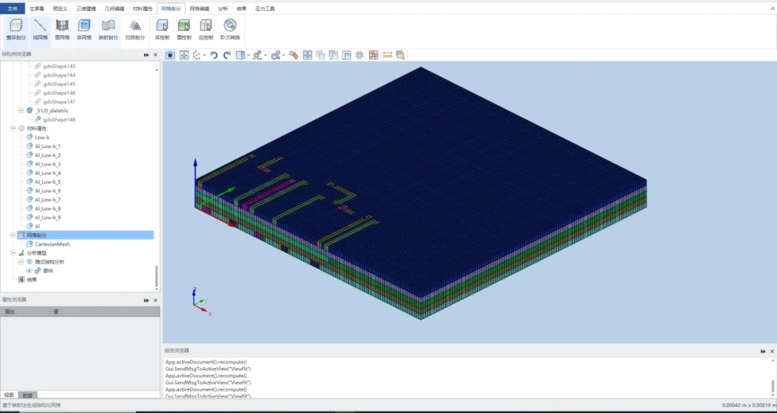The image size is (777, 413).
Task: Select the Al_Low-k_5 material item
Action: [x=47, y=182]
